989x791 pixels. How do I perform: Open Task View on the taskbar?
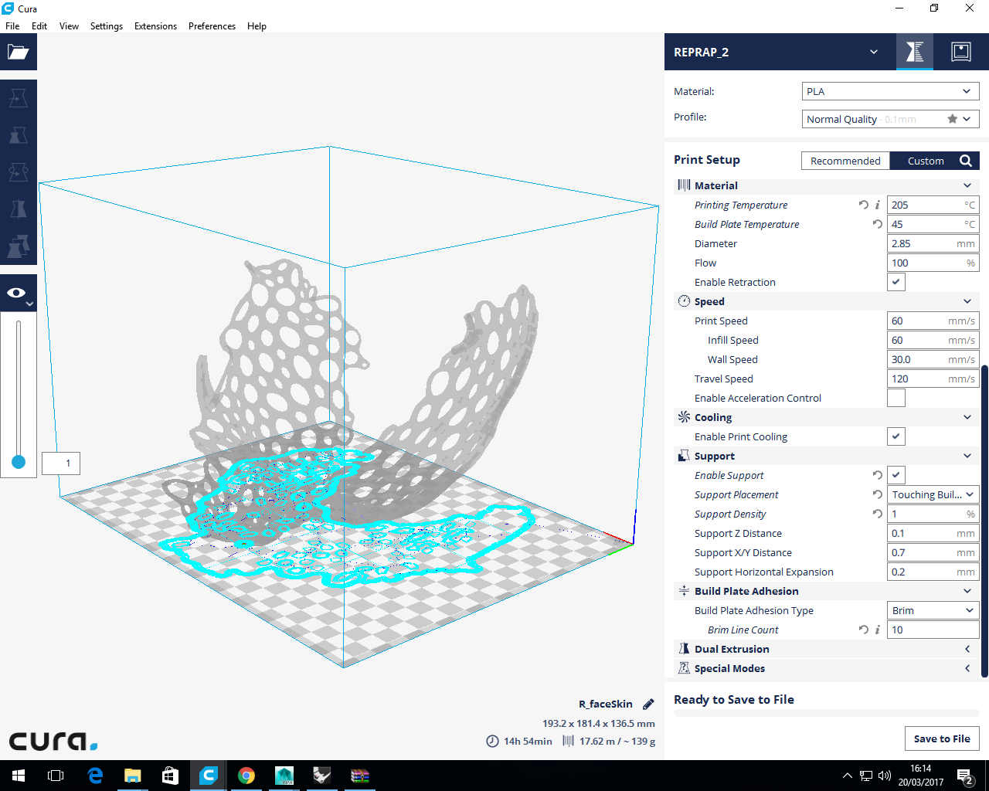pyautogui.click(x=56, y=776)
